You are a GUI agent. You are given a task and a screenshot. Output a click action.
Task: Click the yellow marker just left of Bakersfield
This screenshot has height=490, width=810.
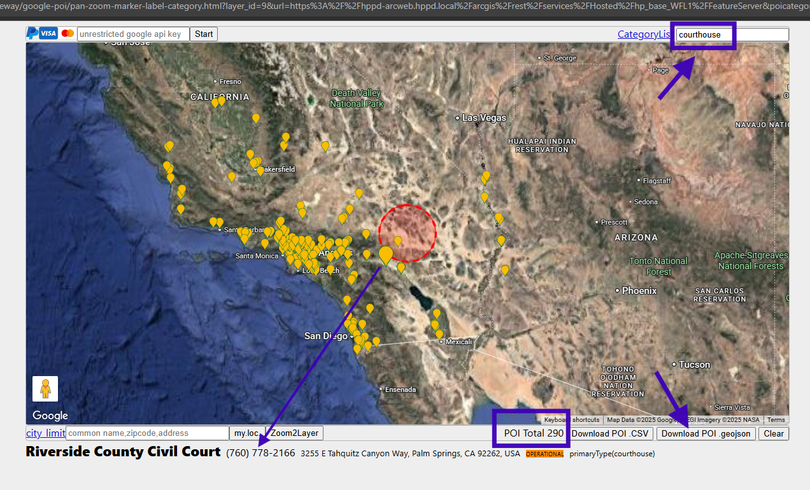[x=260, y=171]
